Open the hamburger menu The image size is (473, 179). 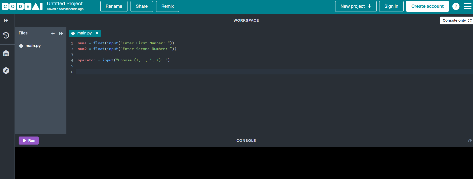pyautogui.click(x=467, y=6)
